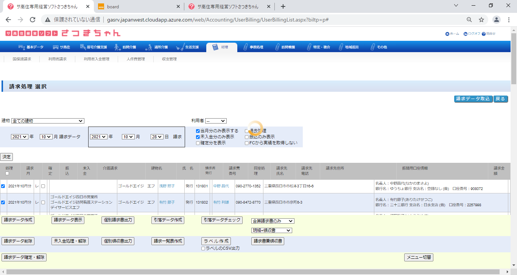Open the 利用者 dropdown

coord(216,121)
